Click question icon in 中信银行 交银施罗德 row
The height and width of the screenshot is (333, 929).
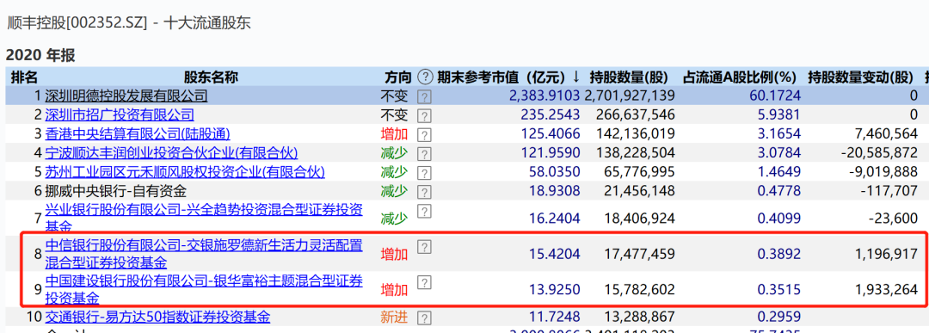click(424, 246)
